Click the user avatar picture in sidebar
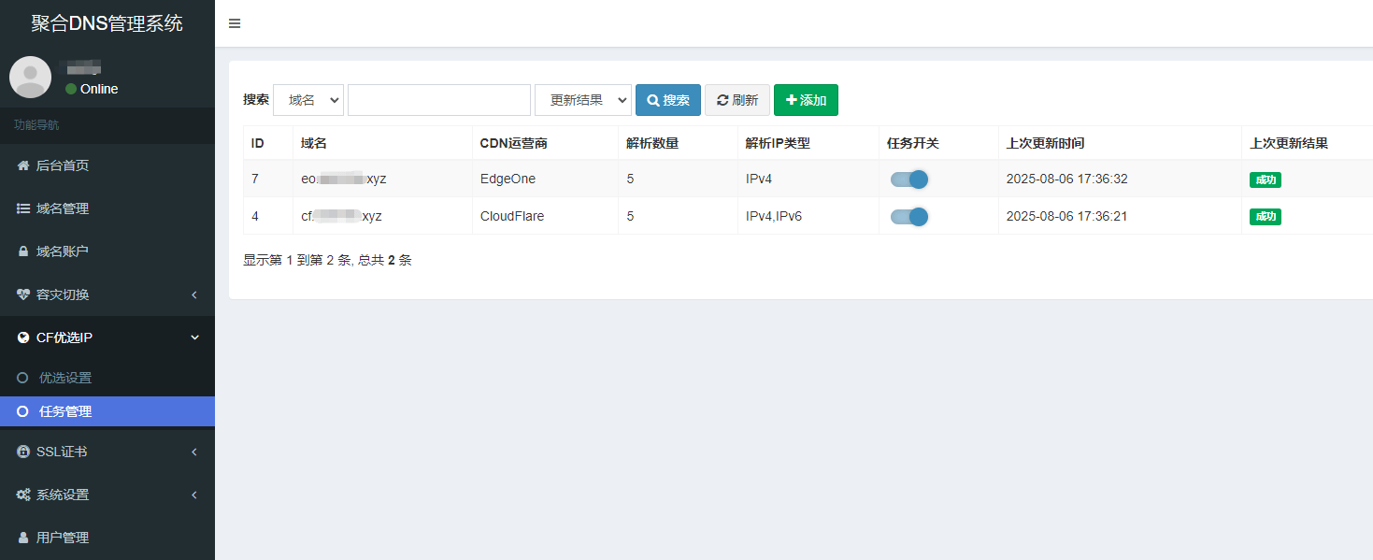The height and width of the screenshot is (560, 1373). click(30, 77)
